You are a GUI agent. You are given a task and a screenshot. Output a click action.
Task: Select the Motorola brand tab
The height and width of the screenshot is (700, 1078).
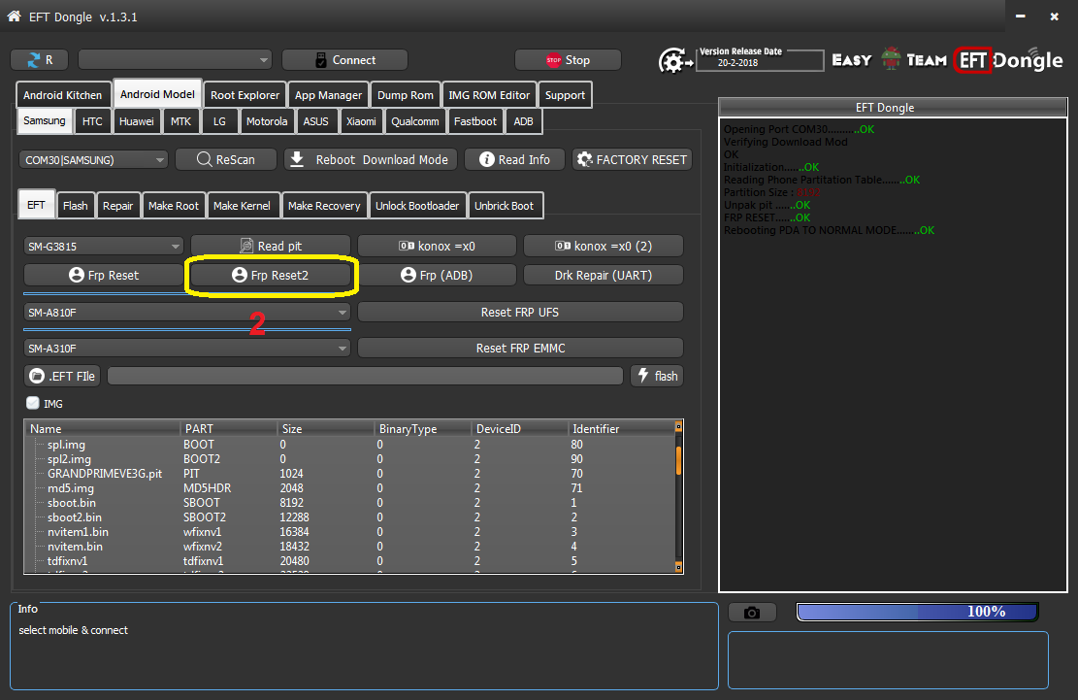pos(267,121)
